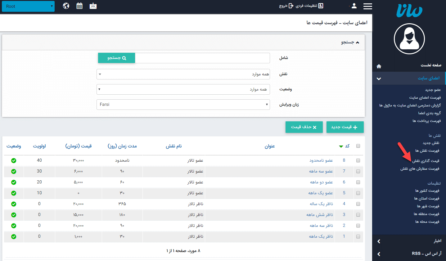This screenshot has height=261, width=446.
Task: Click the calendar icon in top toolbar
Action: coord(79,6)
